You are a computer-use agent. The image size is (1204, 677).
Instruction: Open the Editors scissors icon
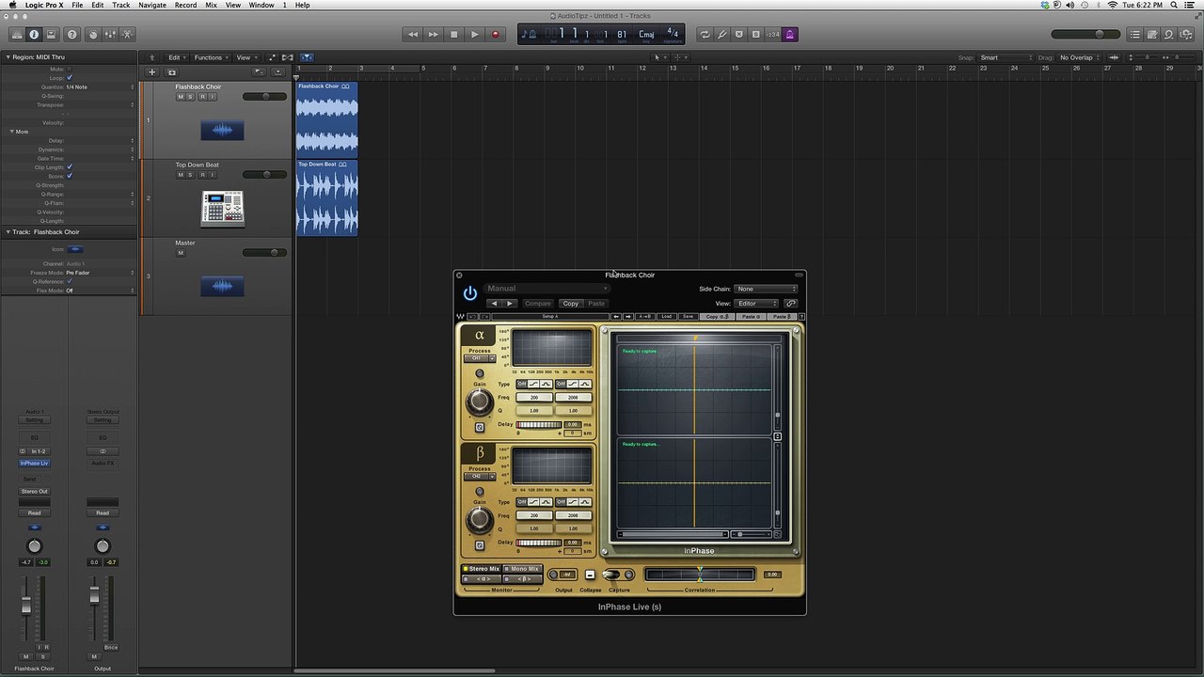point(127,35)
